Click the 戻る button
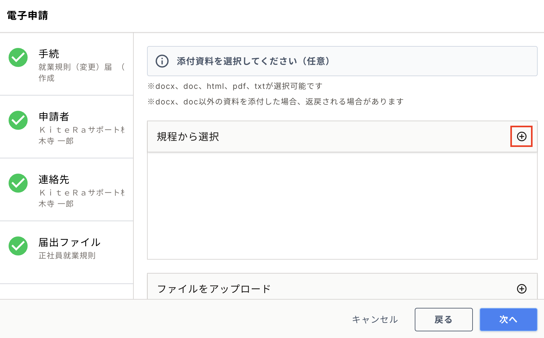This screenshot has width=544, height=338. (x=444, y=320)
